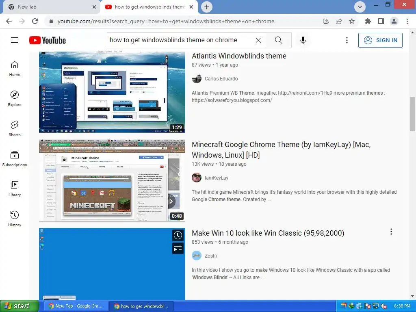
Task: Reload the page
Action: [x=35, y=21]
